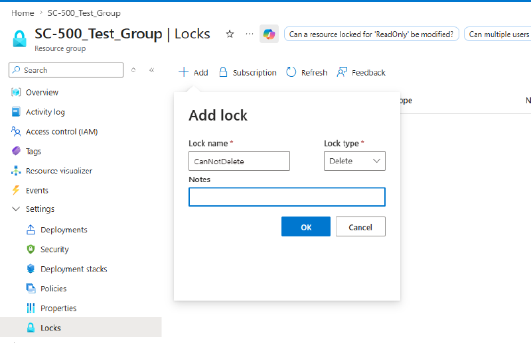The width and height of the screenshot is (531, 343).
Task: Open the Lock type dropdown
Action: click(x=354, y=161)
